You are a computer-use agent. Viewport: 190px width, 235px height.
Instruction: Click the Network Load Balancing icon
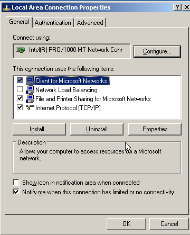30,89
